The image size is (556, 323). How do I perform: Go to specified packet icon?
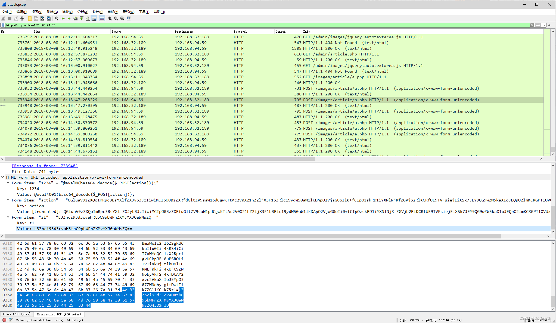75,18
